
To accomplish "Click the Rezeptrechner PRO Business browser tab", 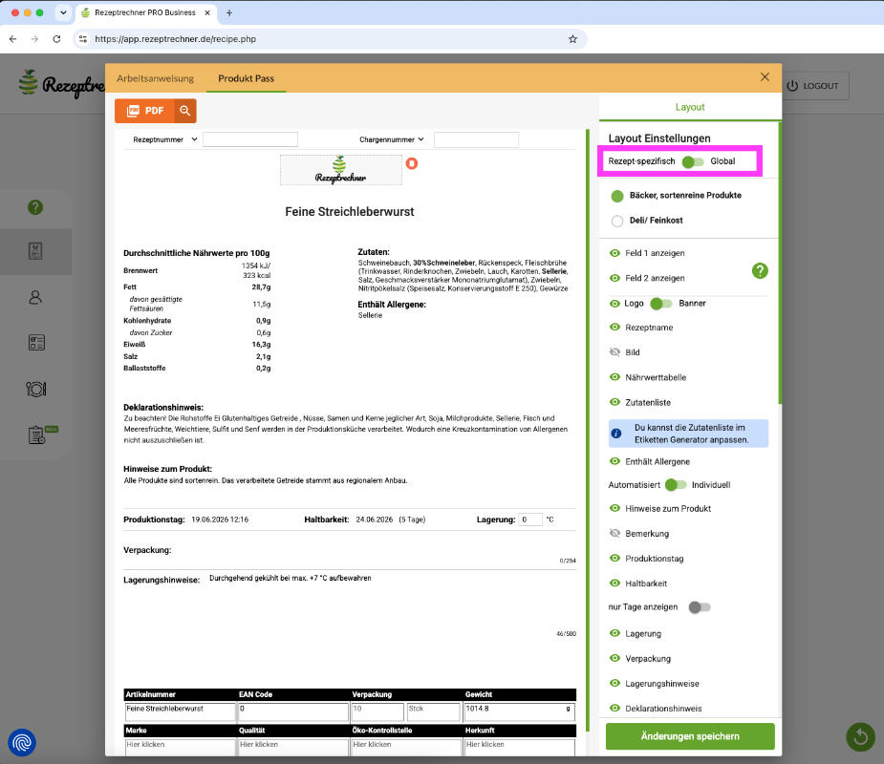I will point(144,12).
